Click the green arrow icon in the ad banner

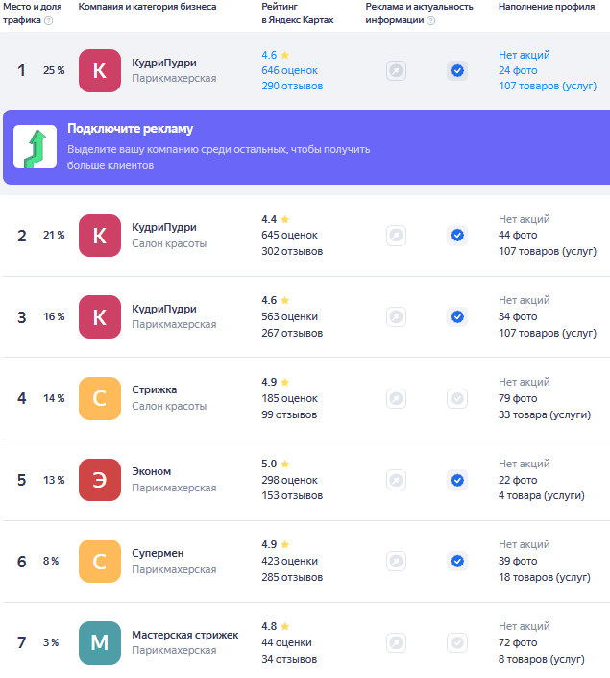[35, 147]
